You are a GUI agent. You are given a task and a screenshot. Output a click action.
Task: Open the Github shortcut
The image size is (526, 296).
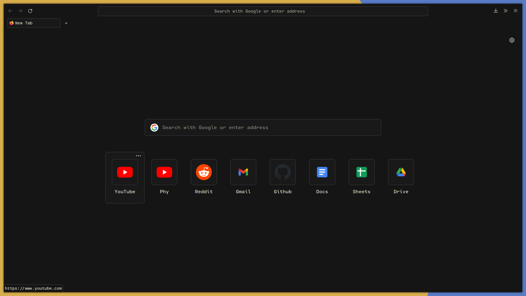[x=283, y=172]
